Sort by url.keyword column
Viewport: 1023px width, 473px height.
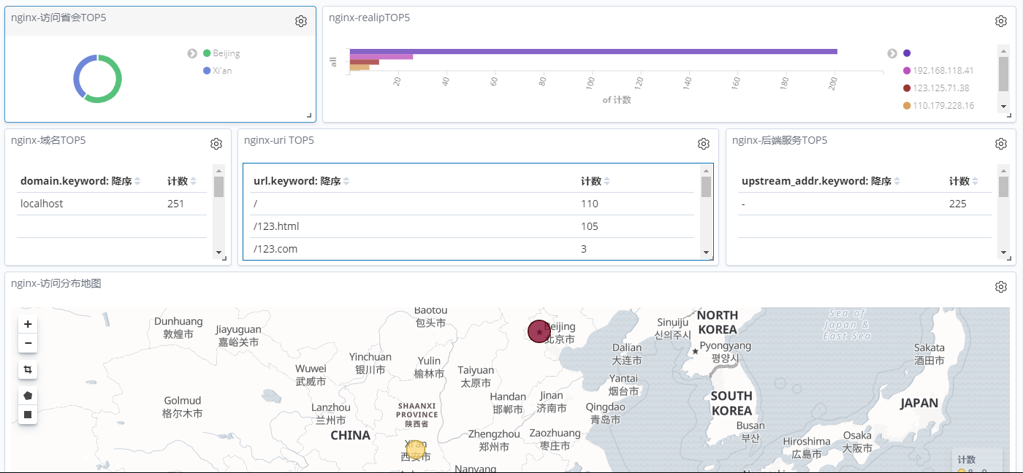point(346,181)
